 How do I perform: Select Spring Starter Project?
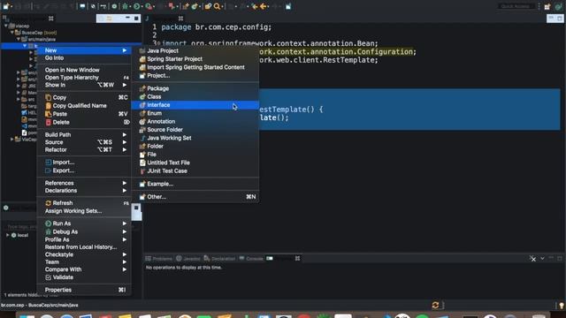coord(195,59)
